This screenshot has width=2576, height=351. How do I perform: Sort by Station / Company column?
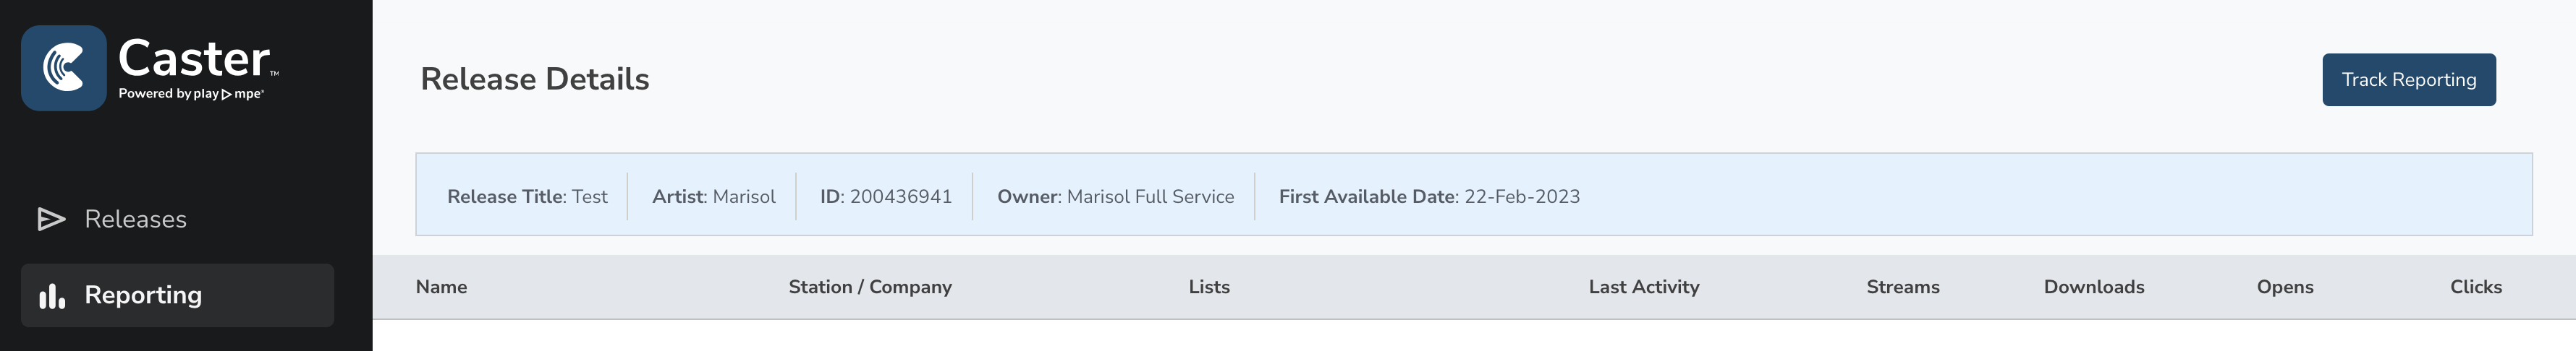pyautogui.click(x=870, y=287)
